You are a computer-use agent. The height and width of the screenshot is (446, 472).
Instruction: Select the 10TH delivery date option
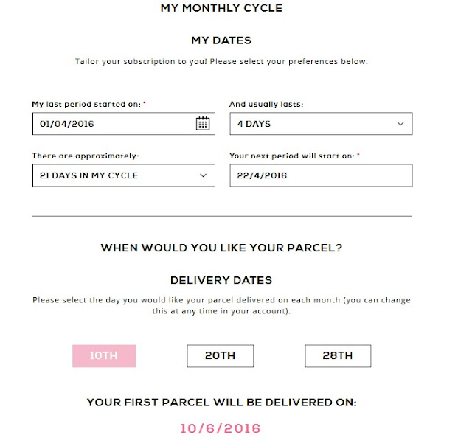104,355
